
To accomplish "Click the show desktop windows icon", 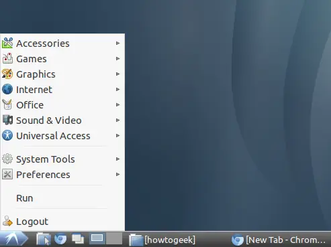I will (x=78, y=239).
